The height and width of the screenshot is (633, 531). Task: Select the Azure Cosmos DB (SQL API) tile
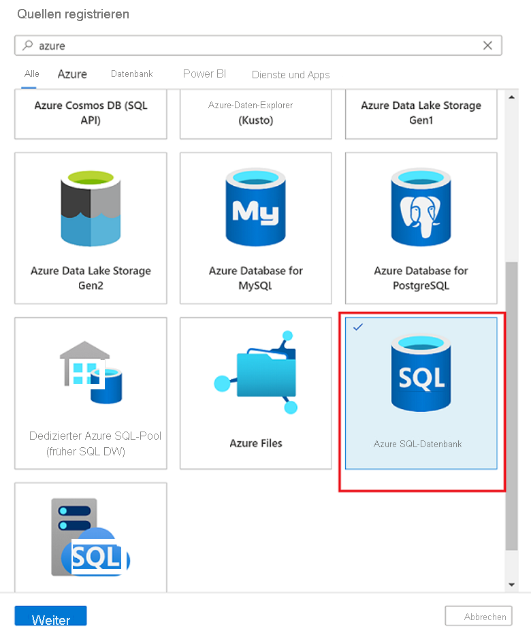pyautogui.click(x=91, y=114)
